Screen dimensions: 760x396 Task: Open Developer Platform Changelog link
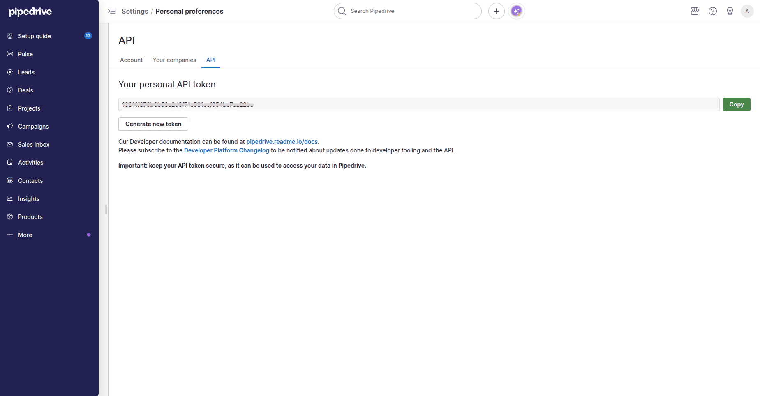point(226,150)
